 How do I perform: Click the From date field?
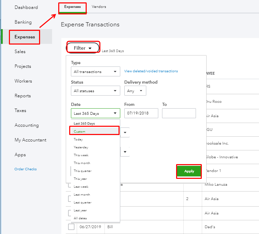pos(141,113)
